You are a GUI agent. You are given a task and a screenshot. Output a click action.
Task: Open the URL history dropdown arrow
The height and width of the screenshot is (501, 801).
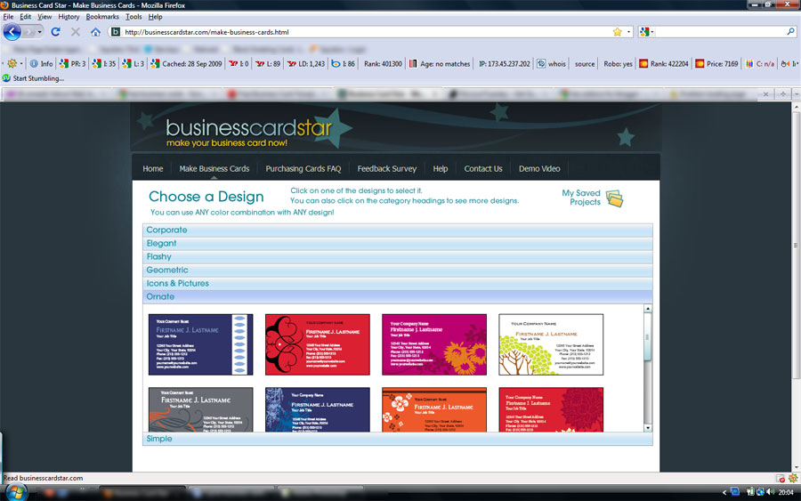pyautogui.click(x=628, y=32)
